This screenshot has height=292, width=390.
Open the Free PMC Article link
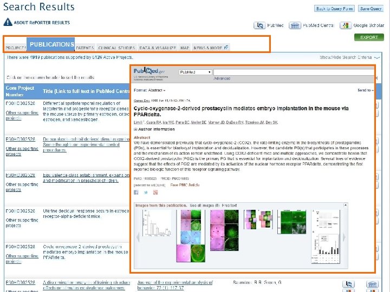(x=185, y=185)
